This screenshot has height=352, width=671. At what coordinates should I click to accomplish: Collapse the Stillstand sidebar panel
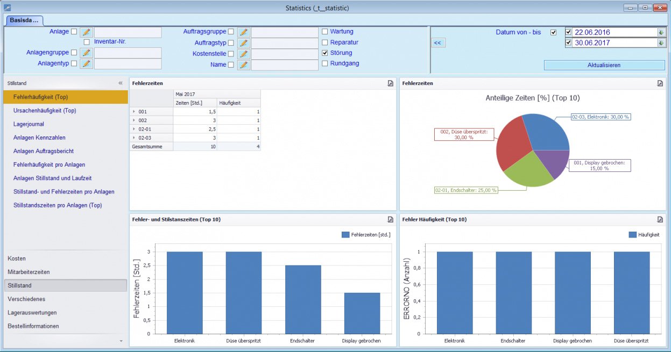click(121, 83)
